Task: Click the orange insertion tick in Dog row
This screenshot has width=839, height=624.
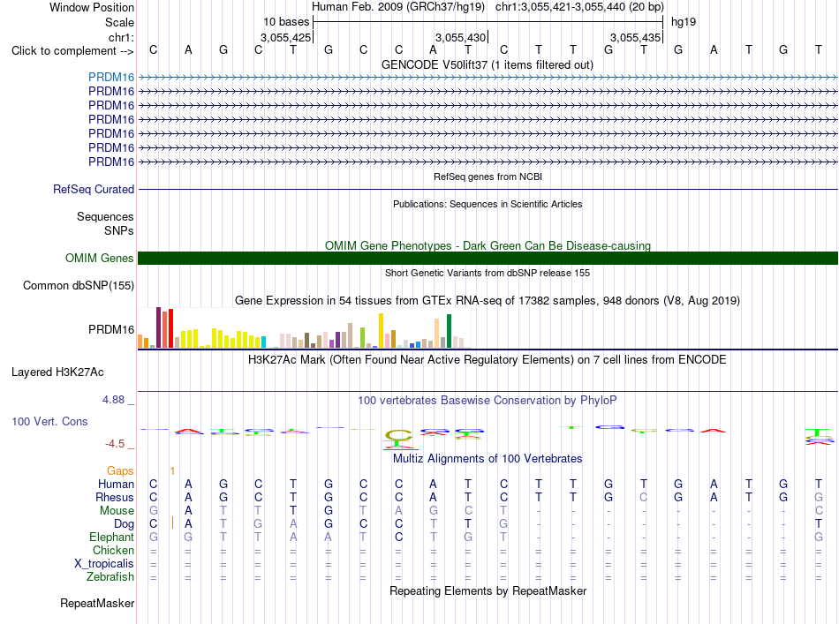Action: click(x=172, y=523)
